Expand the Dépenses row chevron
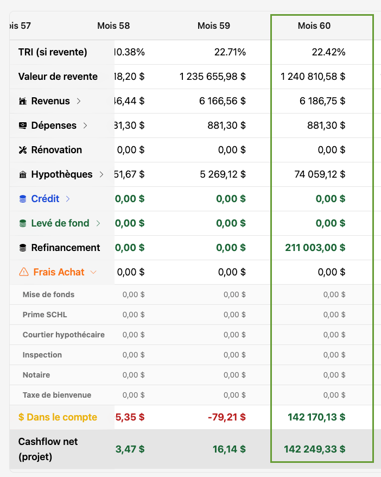381x477 pixels. [85, 125]
